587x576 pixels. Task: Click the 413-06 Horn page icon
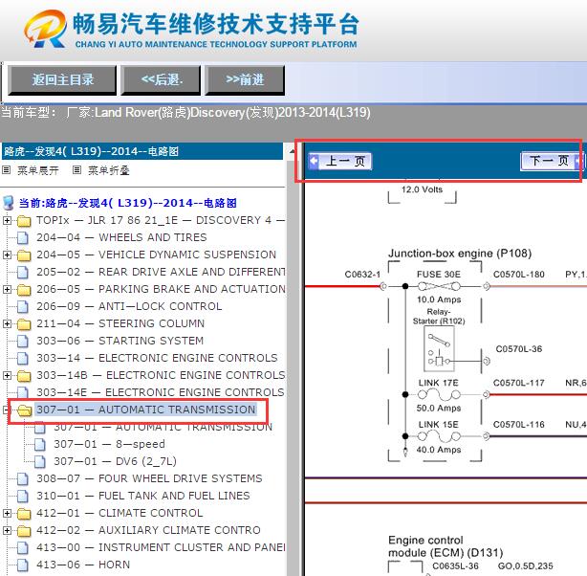pyautogui.click(x=23, y=565)
